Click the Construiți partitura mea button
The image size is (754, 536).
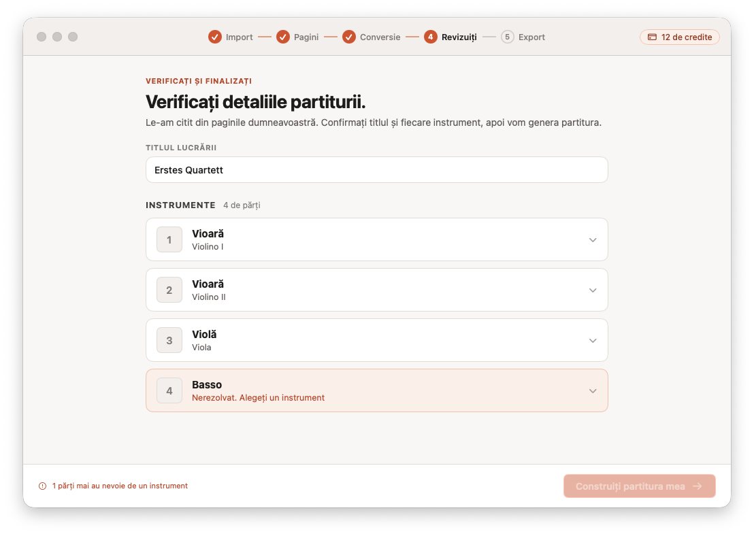[x=640, y=486]
